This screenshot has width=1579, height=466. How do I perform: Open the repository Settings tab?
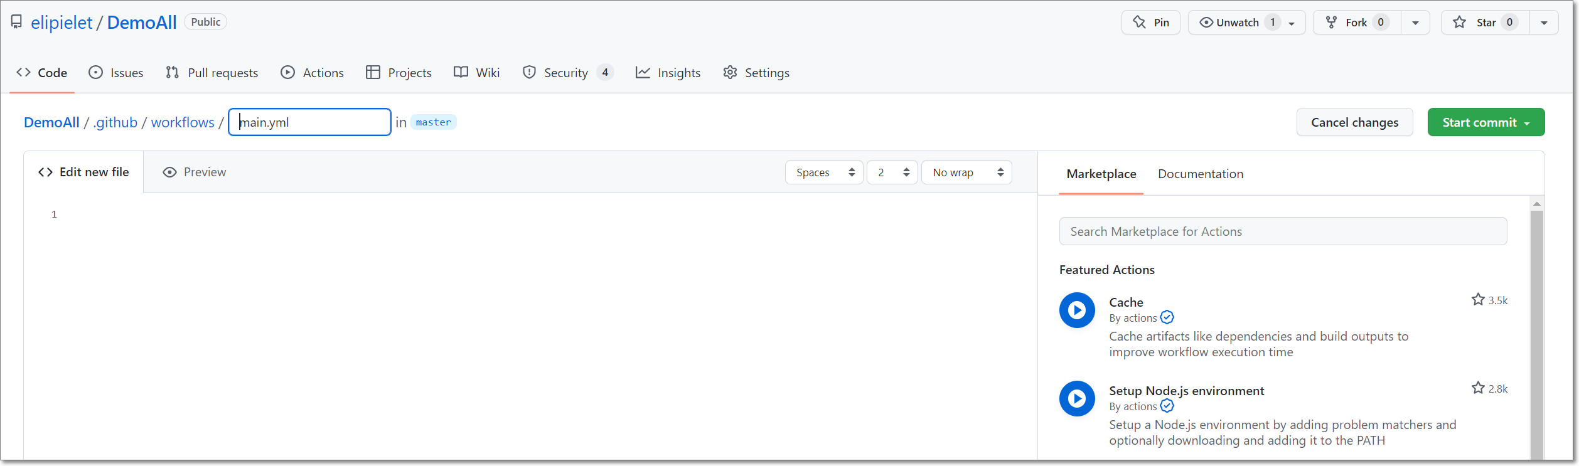coord(756,73)
